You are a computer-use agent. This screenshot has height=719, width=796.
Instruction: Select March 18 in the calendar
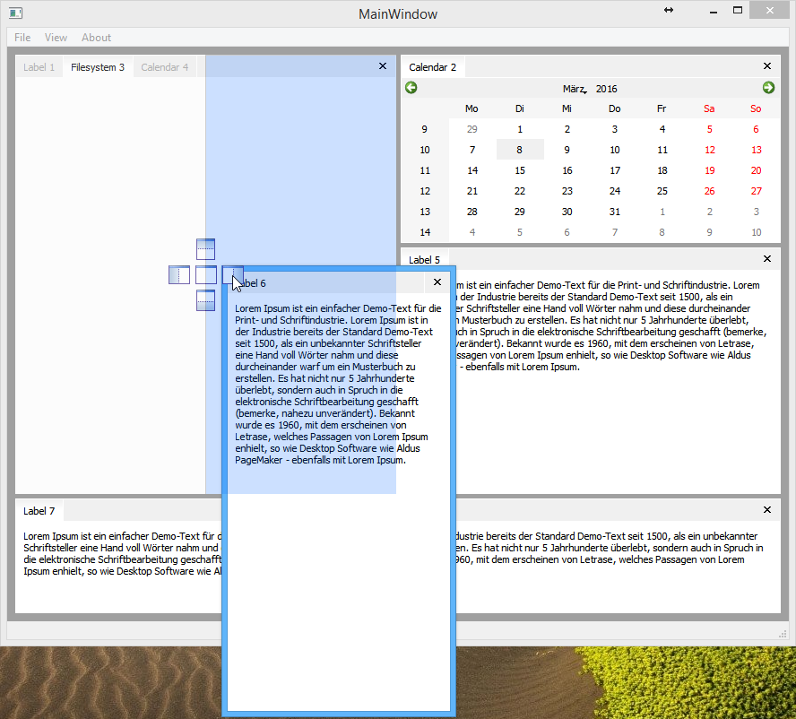(662, 170)
